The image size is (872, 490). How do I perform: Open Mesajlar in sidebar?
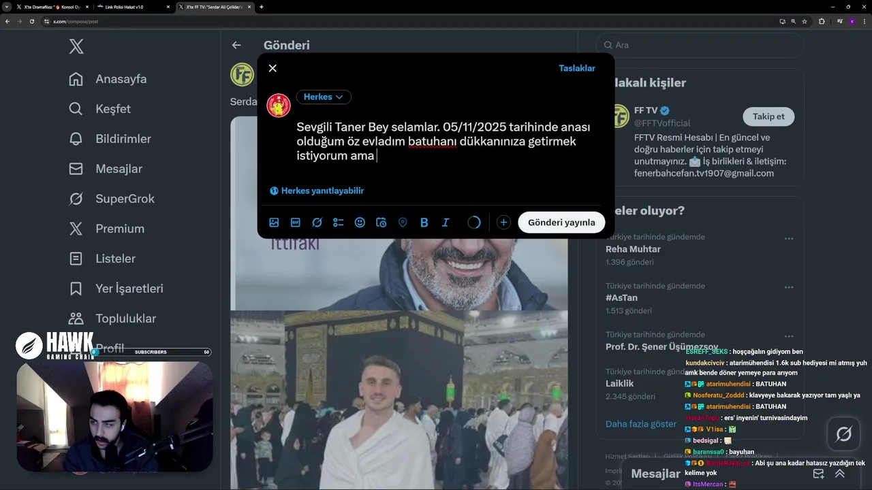[x=106, y=169]
